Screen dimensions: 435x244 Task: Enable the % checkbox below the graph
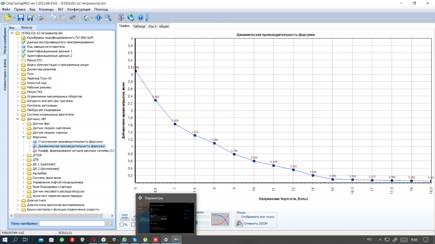click(122, 224)
